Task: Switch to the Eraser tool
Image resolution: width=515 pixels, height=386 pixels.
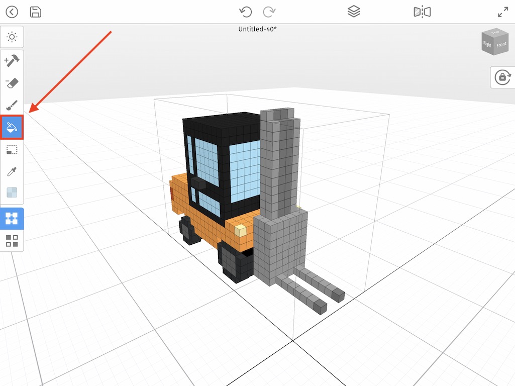Action: (x=12, y=82)
